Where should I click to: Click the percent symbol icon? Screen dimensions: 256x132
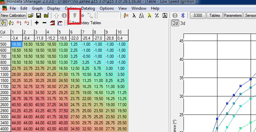pos(157,15)
